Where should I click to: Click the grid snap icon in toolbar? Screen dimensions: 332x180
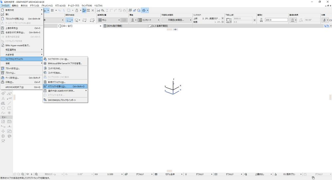click(52, 10)
